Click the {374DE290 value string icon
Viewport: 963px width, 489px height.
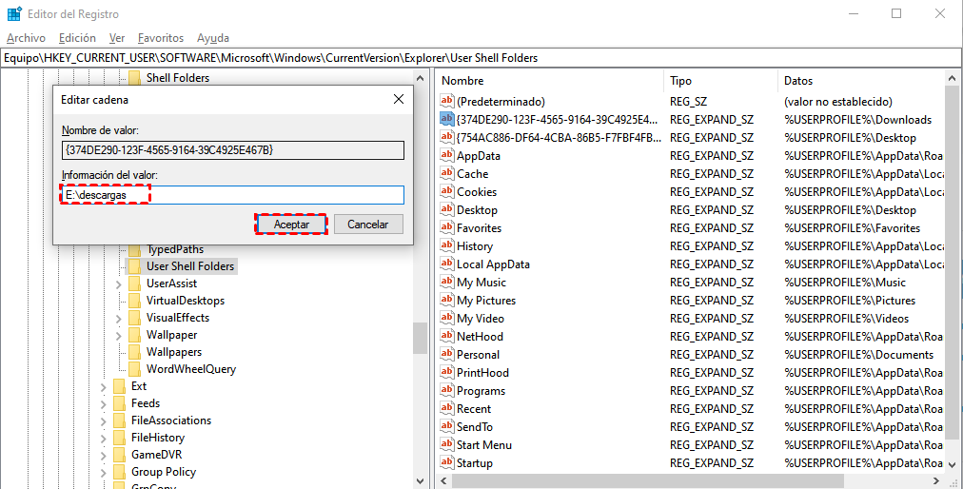point(447,119)
